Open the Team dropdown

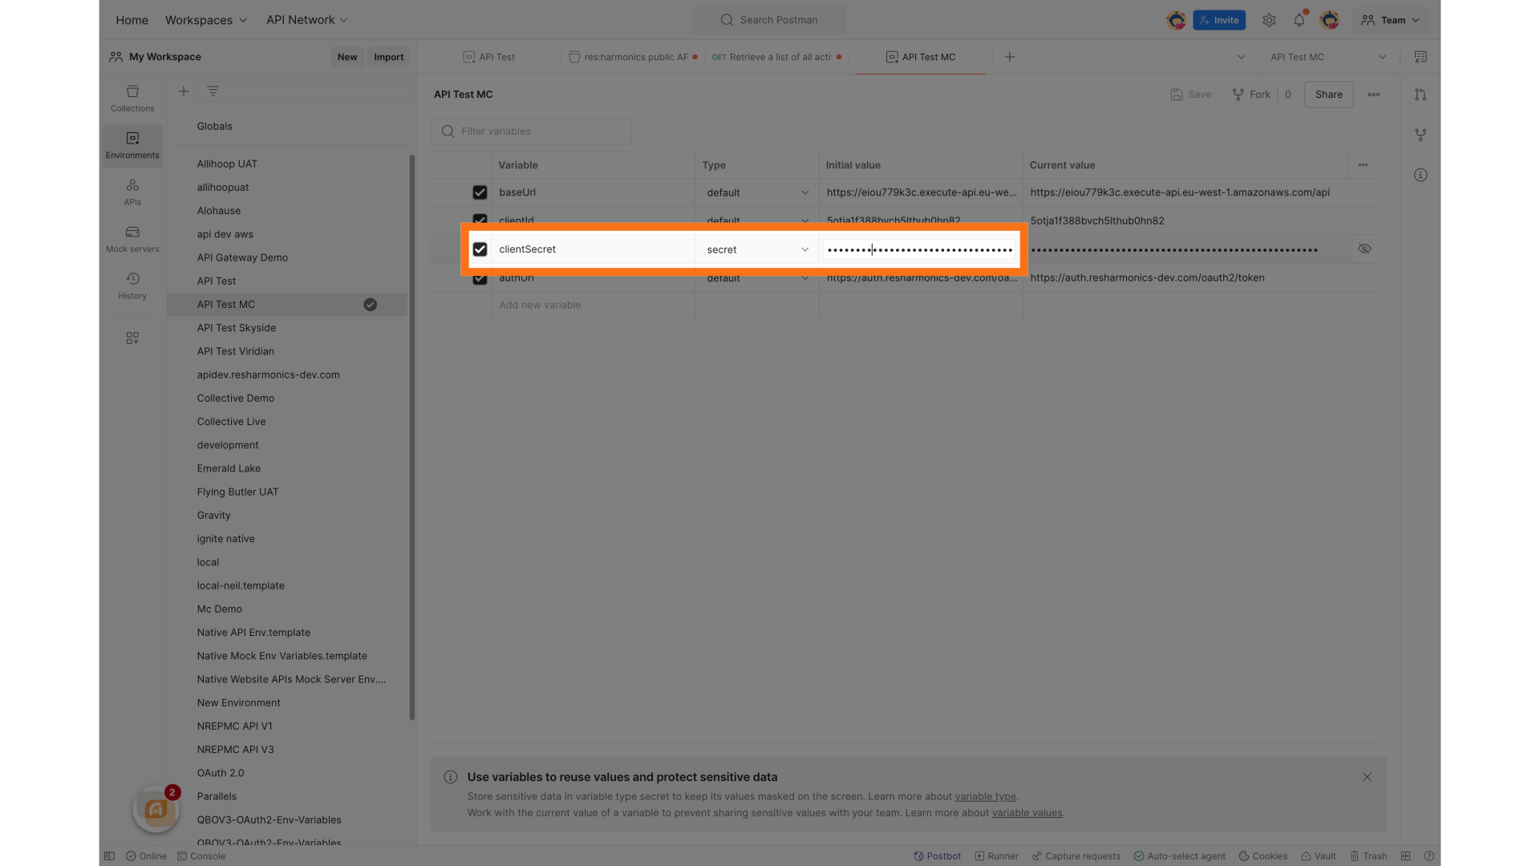[x=1391, y=20]
